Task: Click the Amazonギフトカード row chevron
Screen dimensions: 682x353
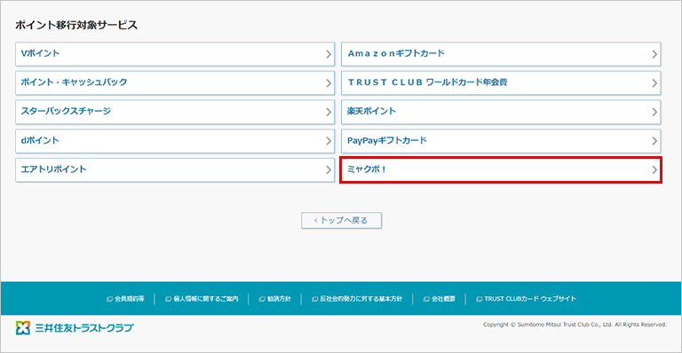Action: pyautogui.click(x=654, y=54)
